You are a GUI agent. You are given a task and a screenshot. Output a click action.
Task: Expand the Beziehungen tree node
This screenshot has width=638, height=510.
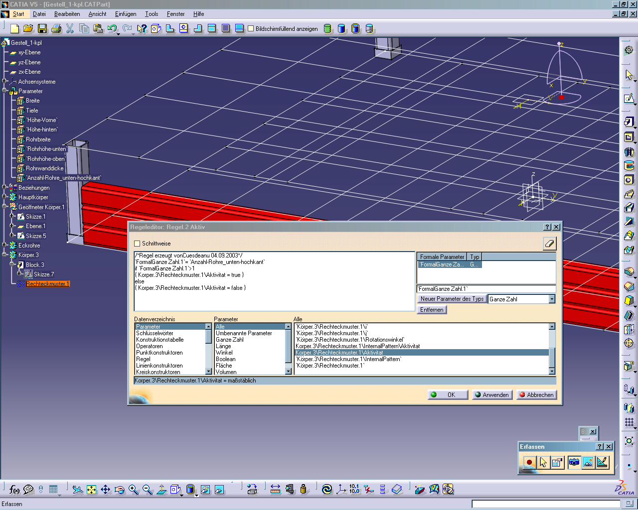[x=4, y=187]
